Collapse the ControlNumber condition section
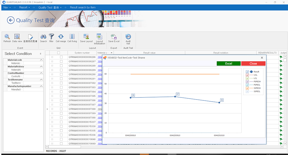Viewport: 288px width, 155px height. click(x=41, y=73)
